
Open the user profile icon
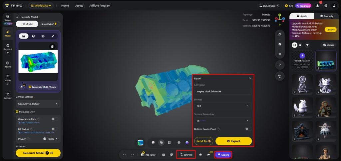pyautogui.click(x=334, y=6)
